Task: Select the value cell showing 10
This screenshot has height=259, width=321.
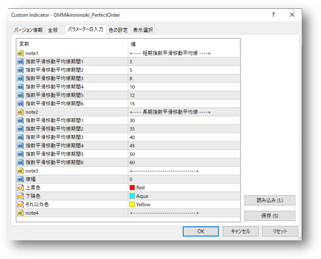Action: 184,87
